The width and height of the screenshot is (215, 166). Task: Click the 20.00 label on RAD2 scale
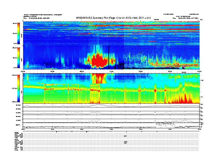(15, 33)
